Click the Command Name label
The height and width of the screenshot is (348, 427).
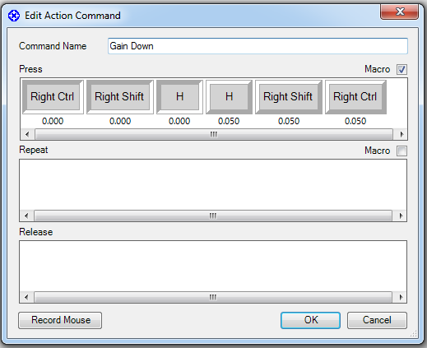(53, 46)
